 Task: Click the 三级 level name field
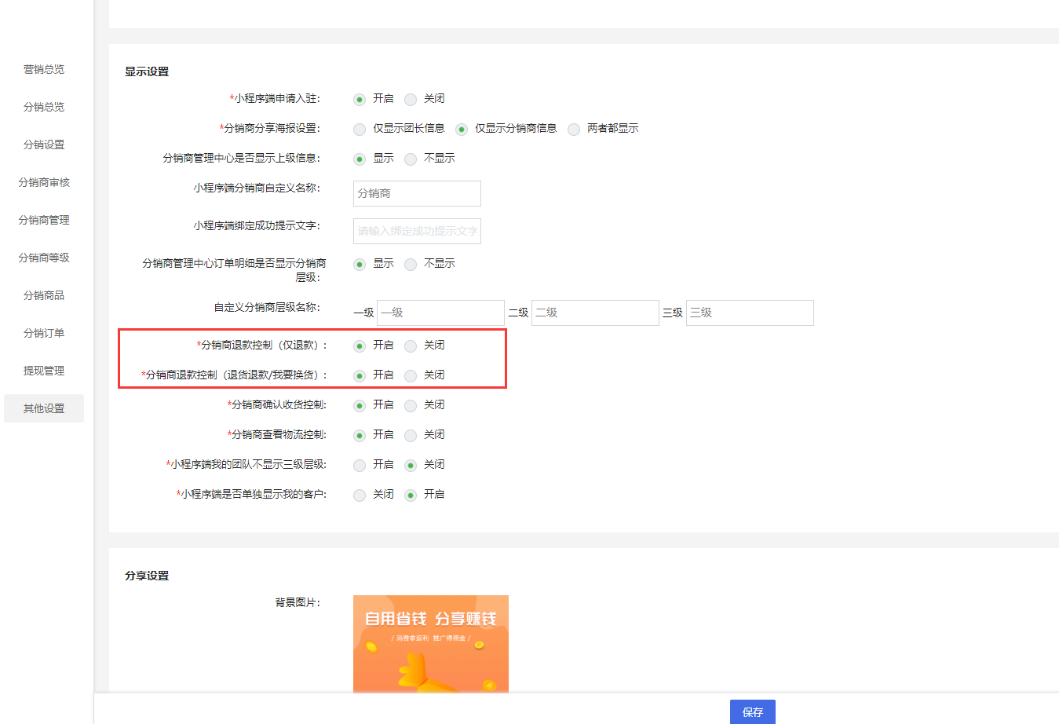[x=749, y=313]
